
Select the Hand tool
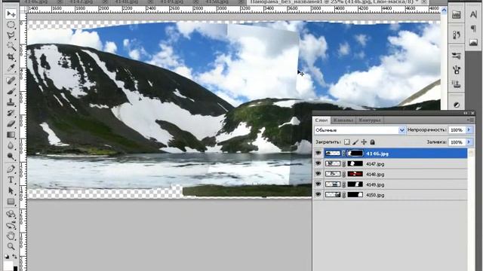click(11, 236)
